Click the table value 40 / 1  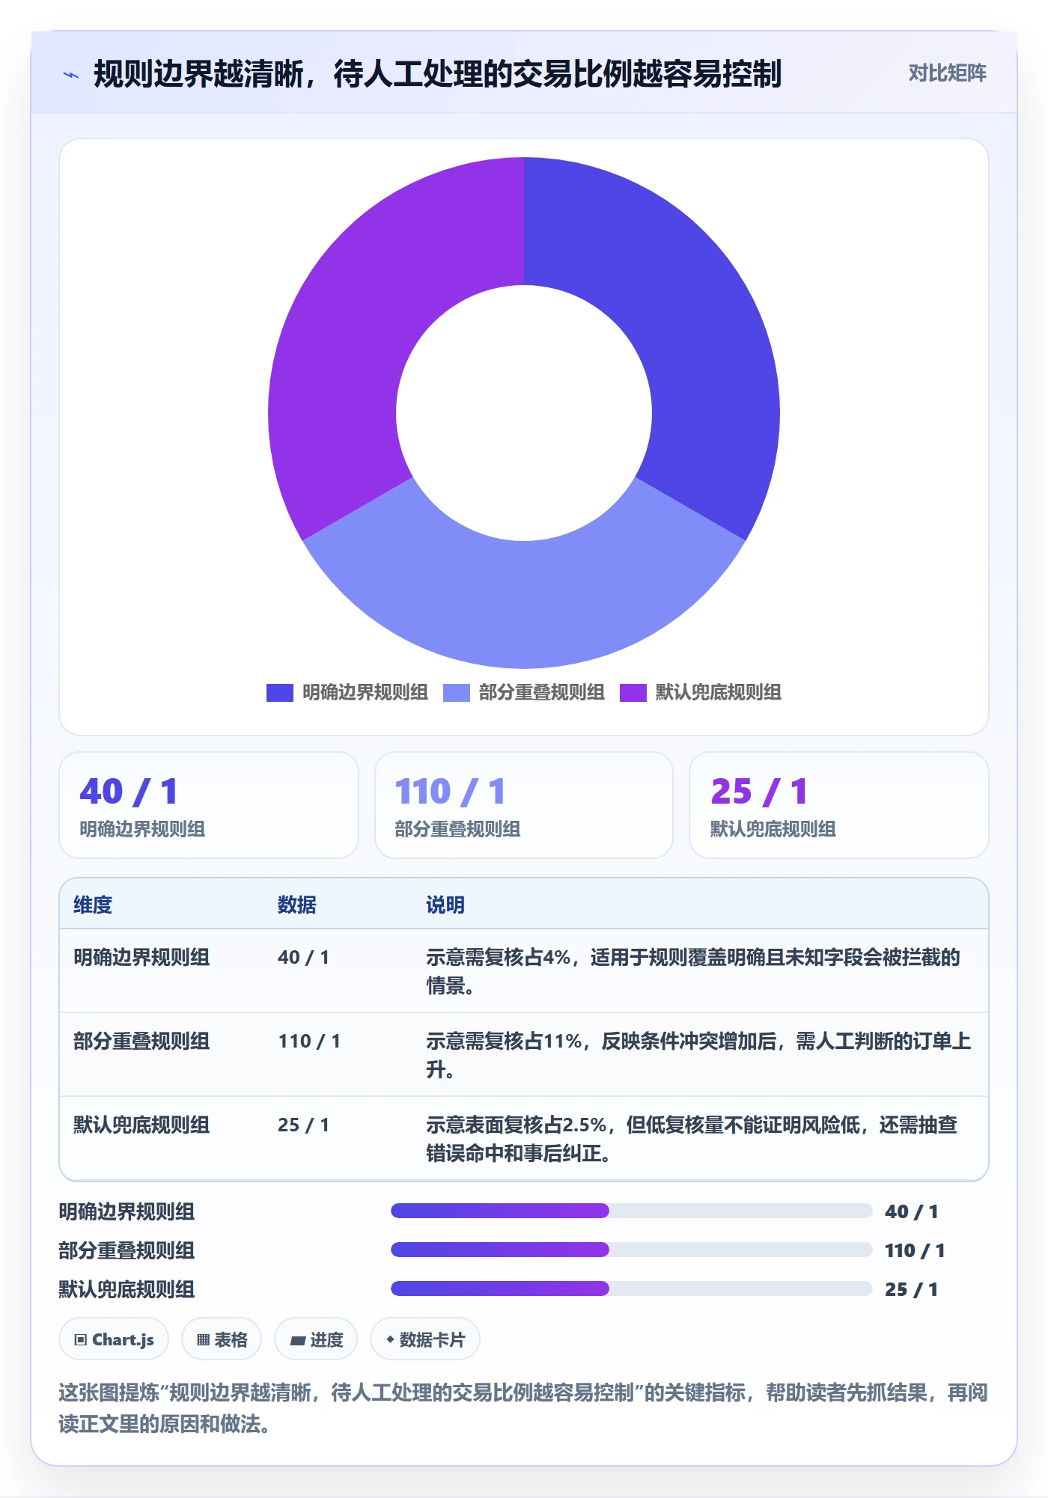[303, 958]
